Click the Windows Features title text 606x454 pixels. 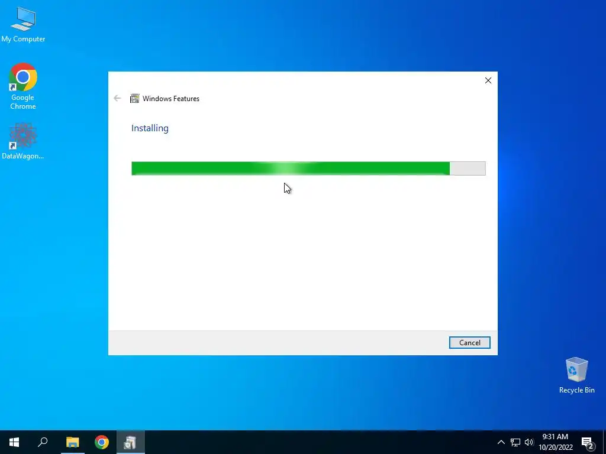coord(171,99)
